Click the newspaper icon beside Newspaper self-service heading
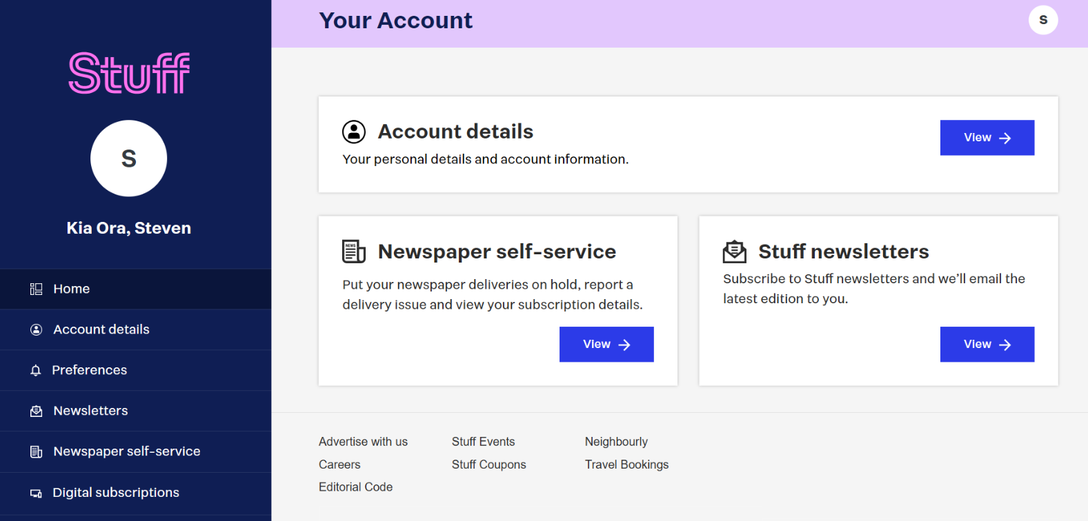Viewport: 1088px width, 521px height. point(354,252)
